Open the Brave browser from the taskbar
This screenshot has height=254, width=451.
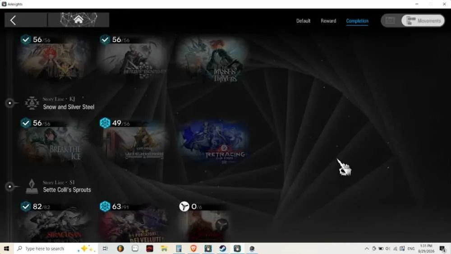(x=193, y=249)
